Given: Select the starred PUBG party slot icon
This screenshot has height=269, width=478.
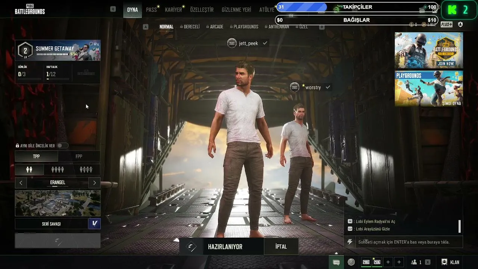Looking at the screenshot, I should coord(377,262).
